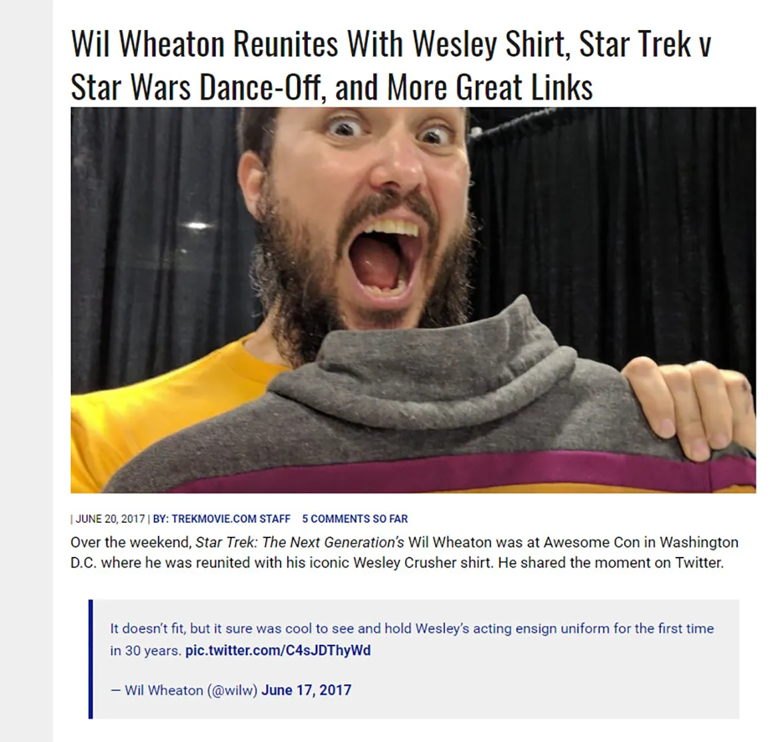This screenshot has width=773, height=742.
Task: Click the Wil Wheaton (@wilw) attribution
Action: coord(191,690)
